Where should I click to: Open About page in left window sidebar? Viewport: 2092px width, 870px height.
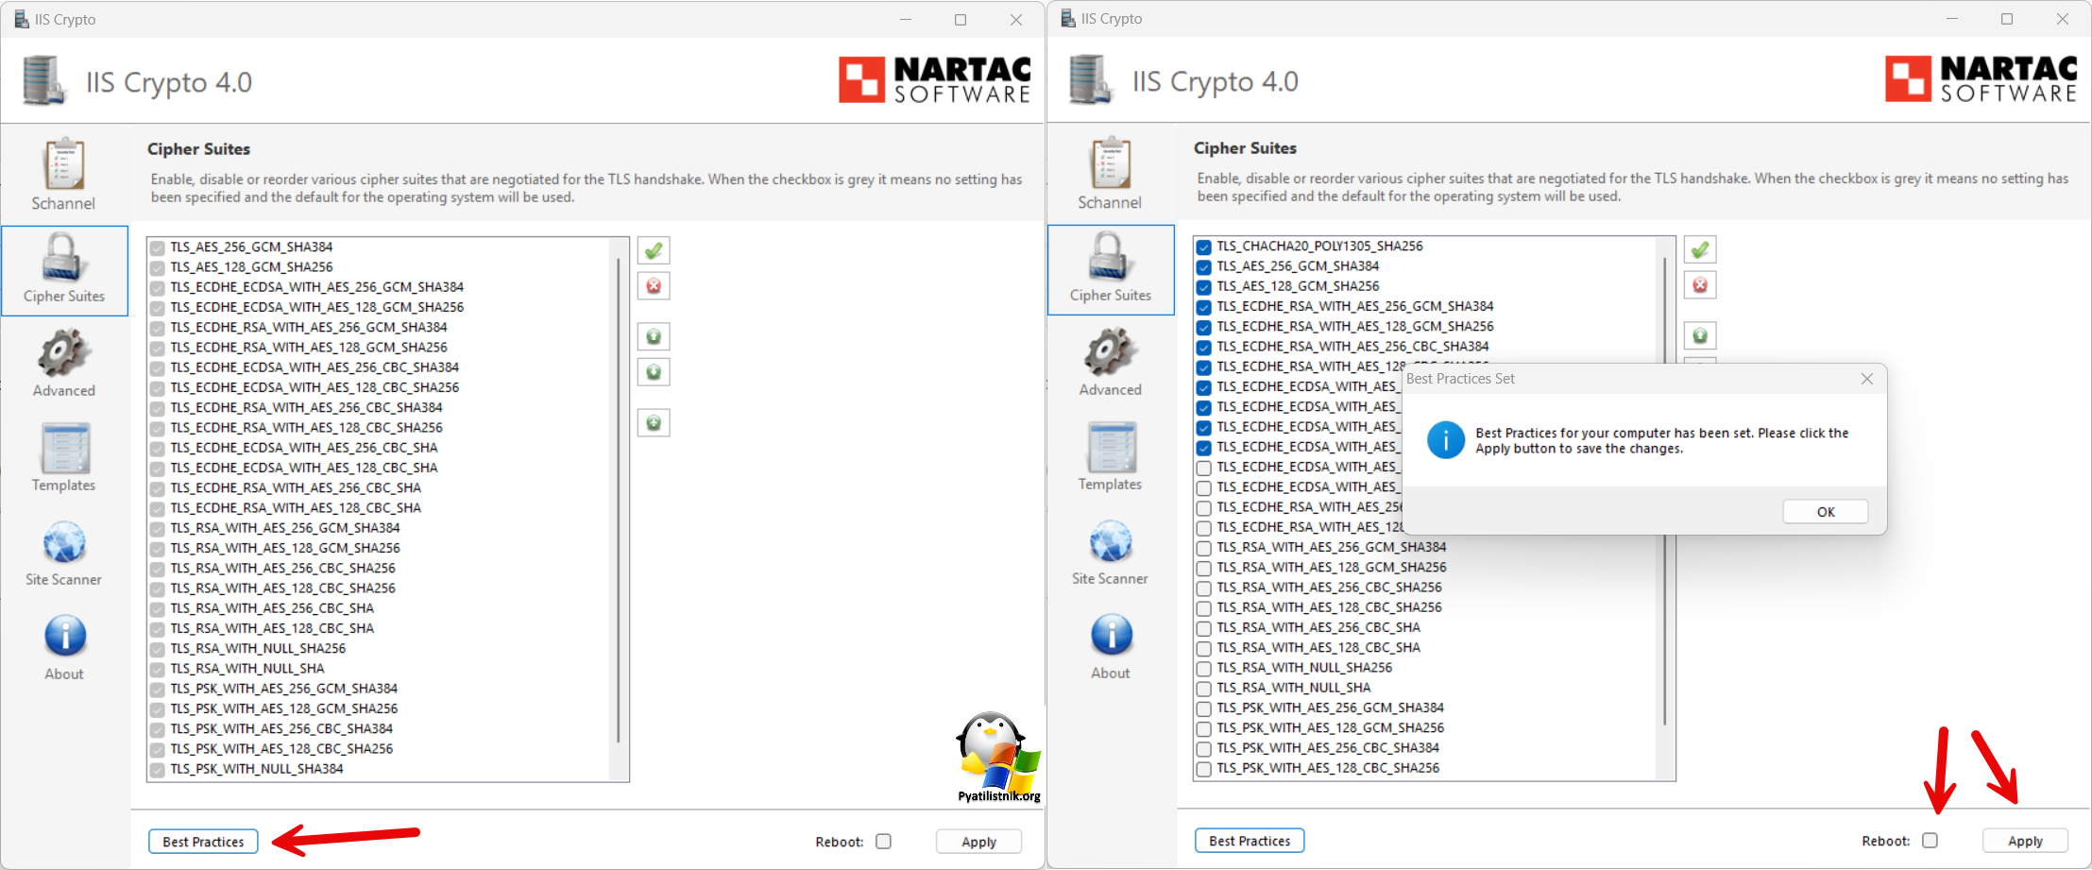64,647
